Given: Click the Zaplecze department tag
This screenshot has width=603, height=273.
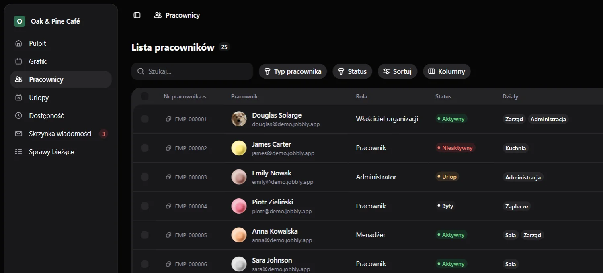Looking at the screenshot, I should (517, 206).
